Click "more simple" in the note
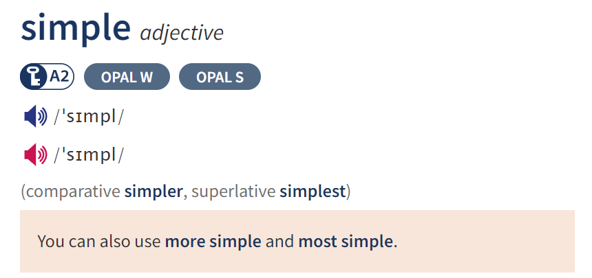The width and height of the screenshot is (592, 278). point(213,242)
